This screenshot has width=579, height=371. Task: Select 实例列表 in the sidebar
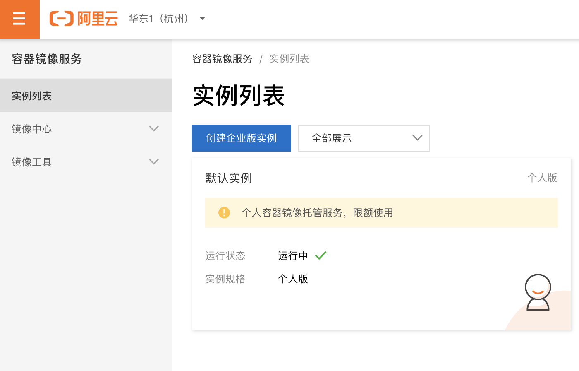pyautogui.click(x=32, y=95)
